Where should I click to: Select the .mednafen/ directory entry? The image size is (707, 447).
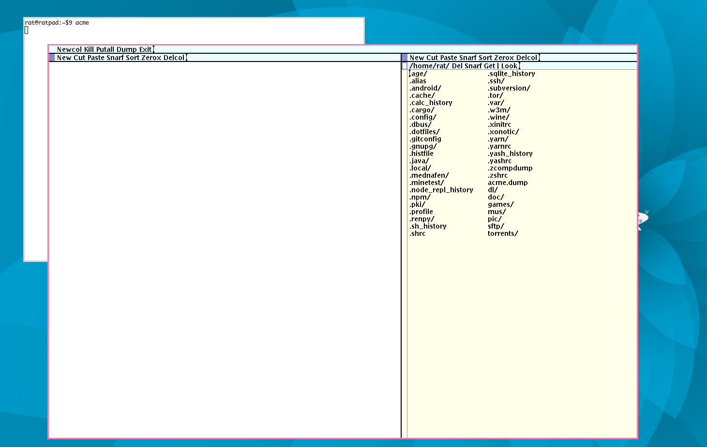coord(429,175)
